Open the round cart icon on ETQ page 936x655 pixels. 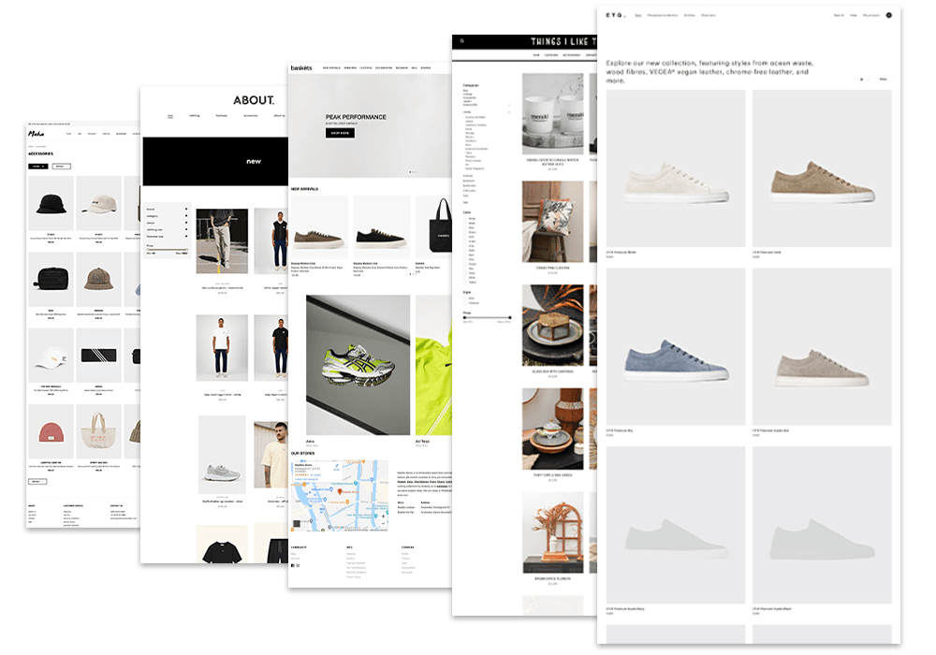point(889,15)
